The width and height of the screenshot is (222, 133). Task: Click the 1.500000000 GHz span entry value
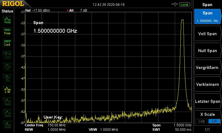coord(55,31)
